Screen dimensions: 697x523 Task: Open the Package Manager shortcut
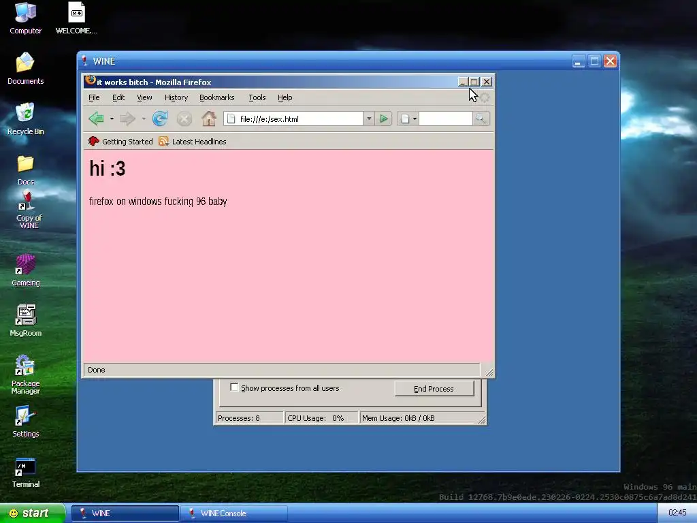pos(25,375)
